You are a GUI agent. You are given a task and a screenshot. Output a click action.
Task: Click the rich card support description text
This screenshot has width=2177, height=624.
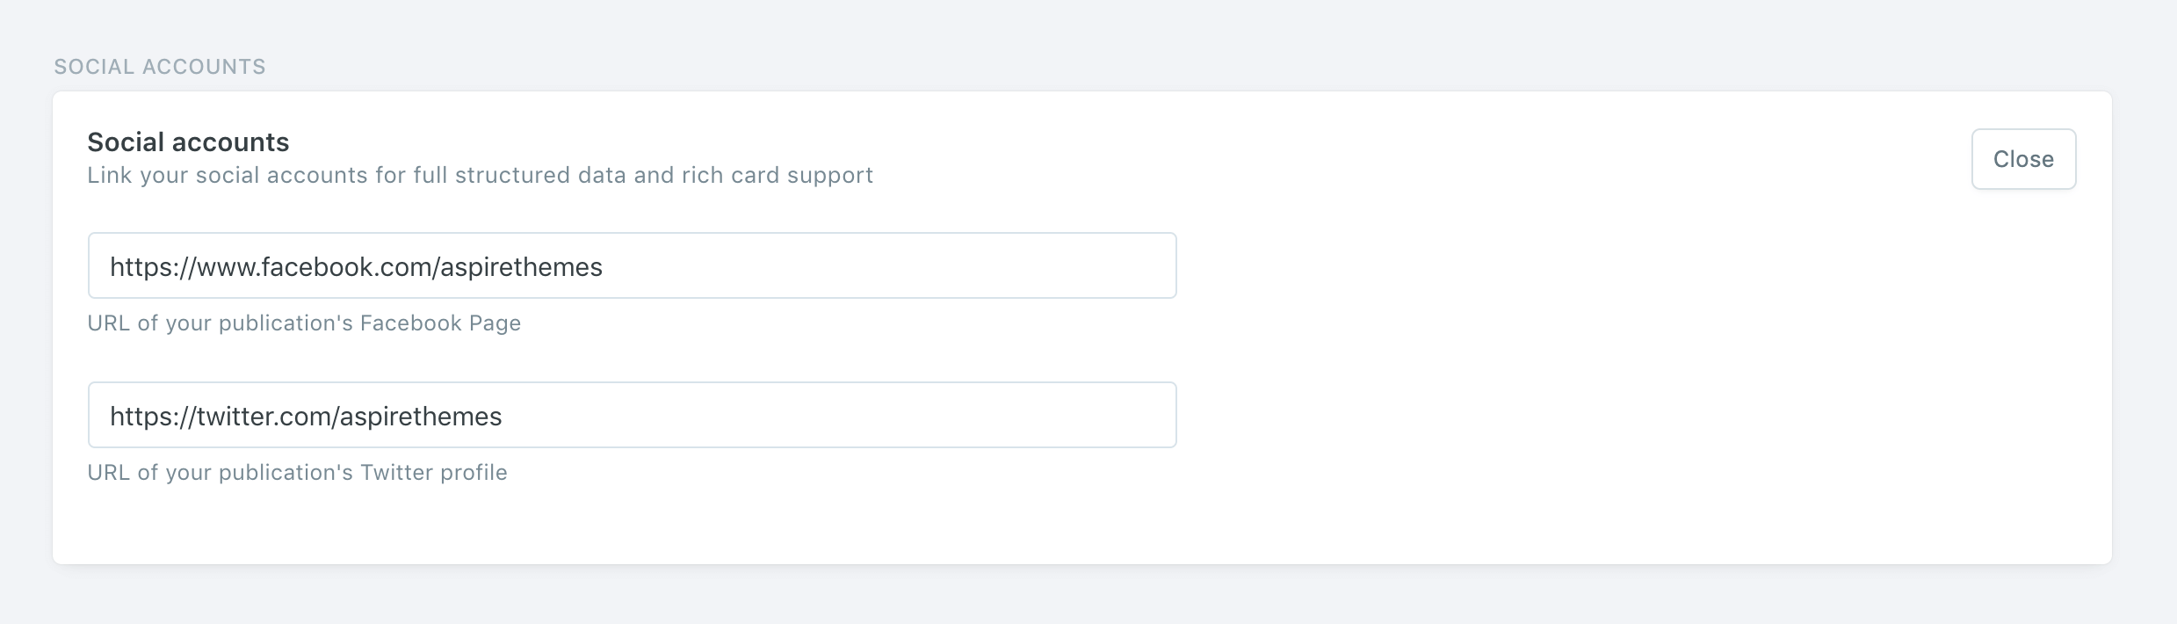[479, 175]
